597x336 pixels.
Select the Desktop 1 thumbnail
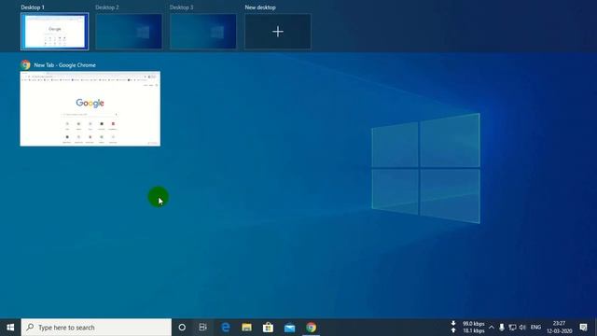[x=55, y=32]
